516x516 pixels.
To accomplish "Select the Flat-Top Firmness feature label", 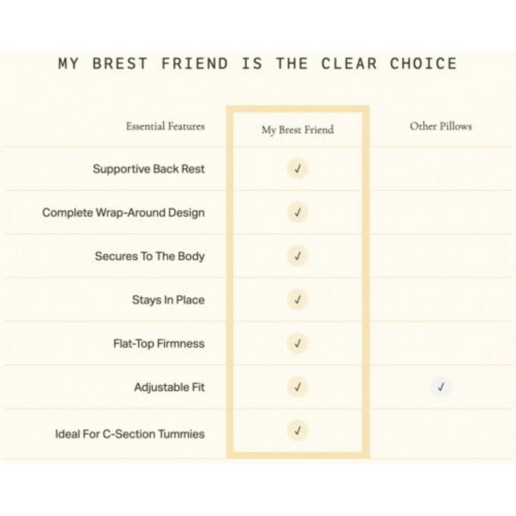I will pyautogui.click(x=159, y=343).
